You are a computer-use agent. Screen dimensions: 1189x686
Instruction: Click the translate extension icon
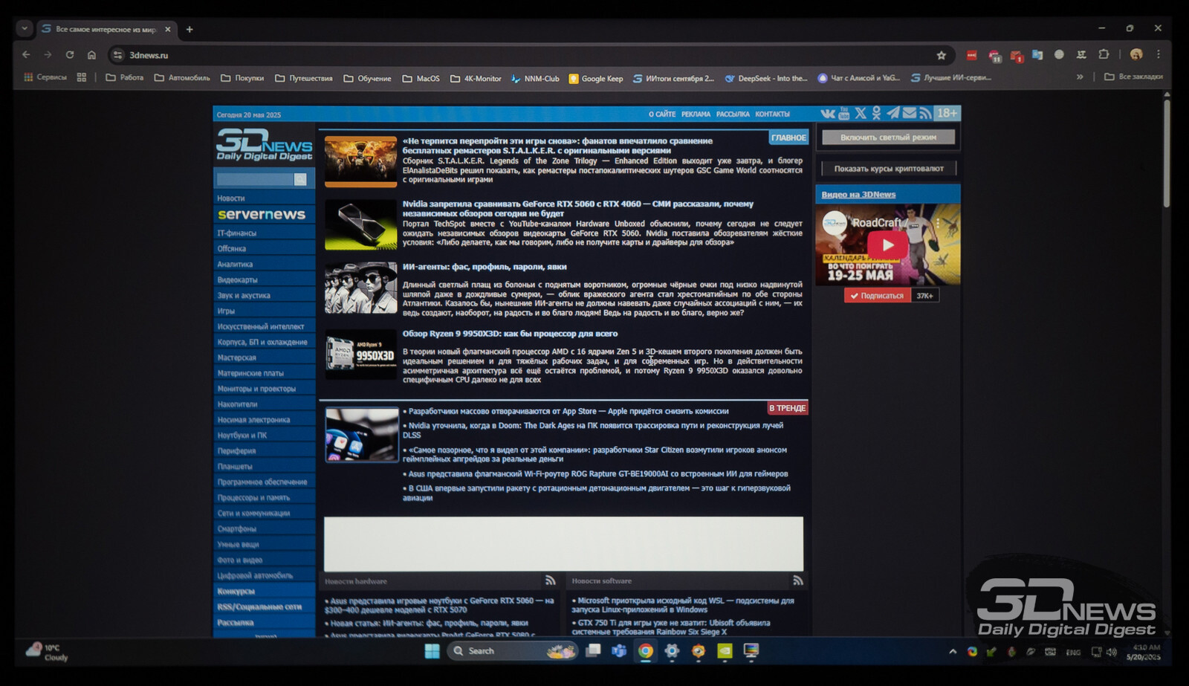[x=1037, y=55]
